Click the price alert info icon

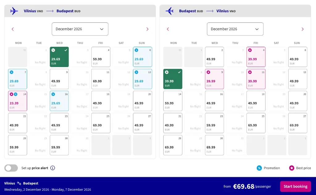coord(53,168)
